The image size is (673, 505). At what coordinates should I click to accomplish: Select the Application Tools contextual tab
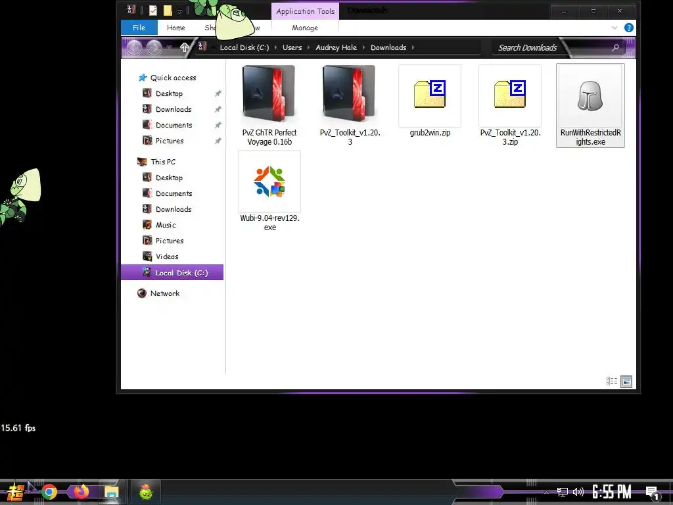point(305,11)
